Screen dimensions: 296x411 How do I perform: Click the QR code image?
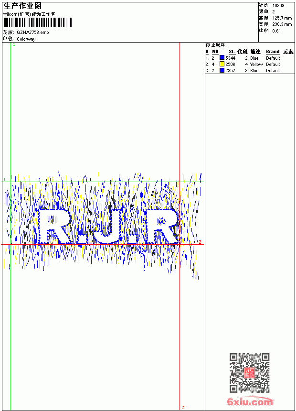coord(250,373)
